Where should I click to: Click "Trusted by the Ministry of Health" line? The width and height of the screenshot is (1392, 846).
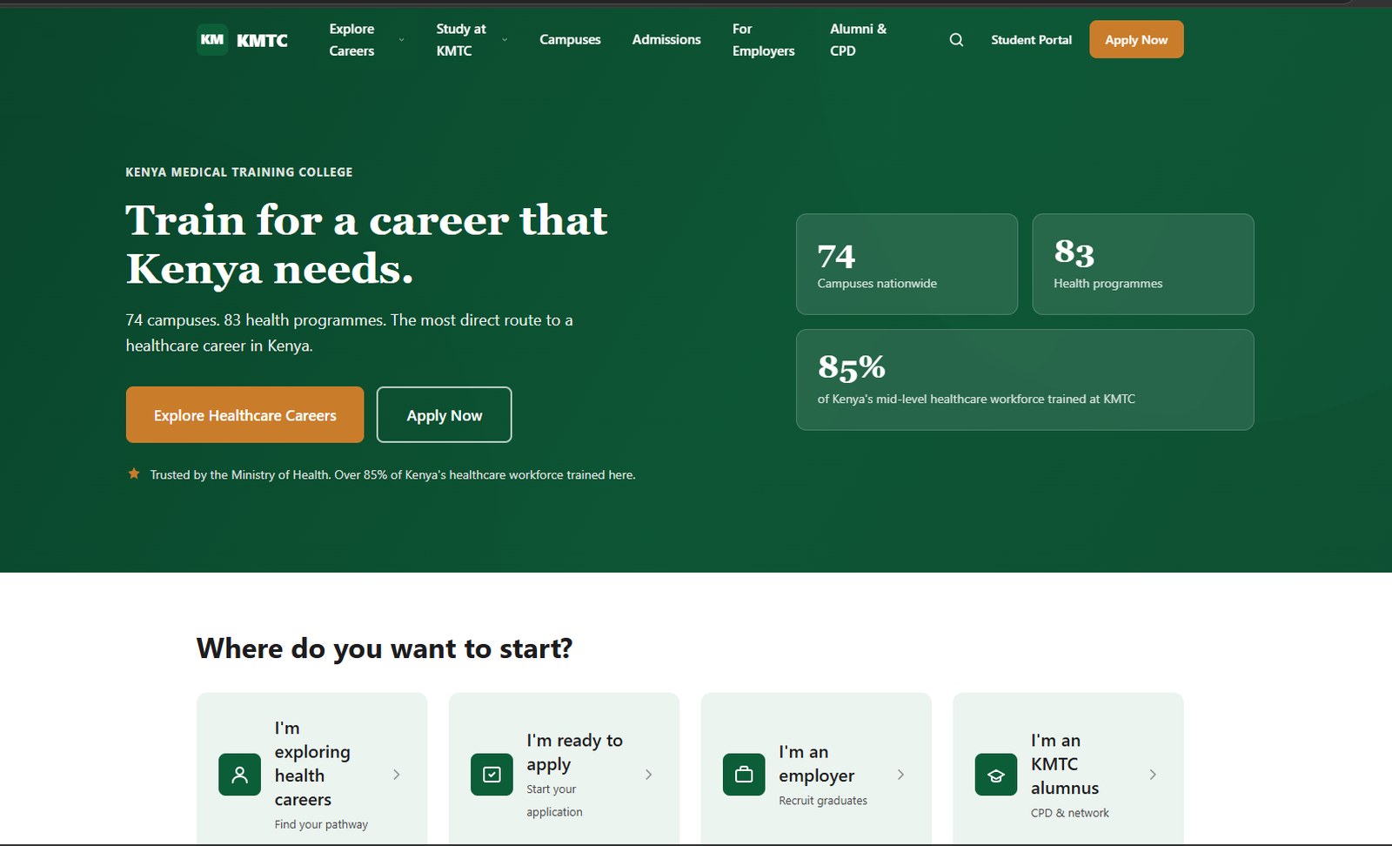point(392,474)
